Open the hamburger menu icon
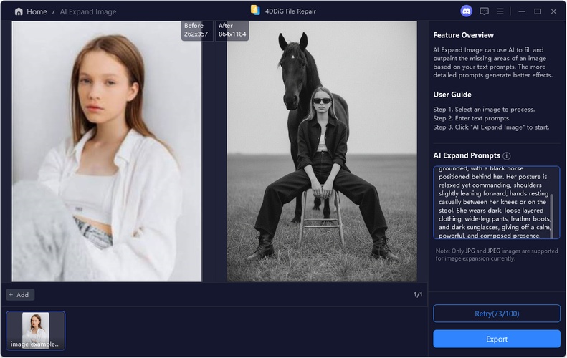This screenshot has width=567, height=358. [500, 11]
